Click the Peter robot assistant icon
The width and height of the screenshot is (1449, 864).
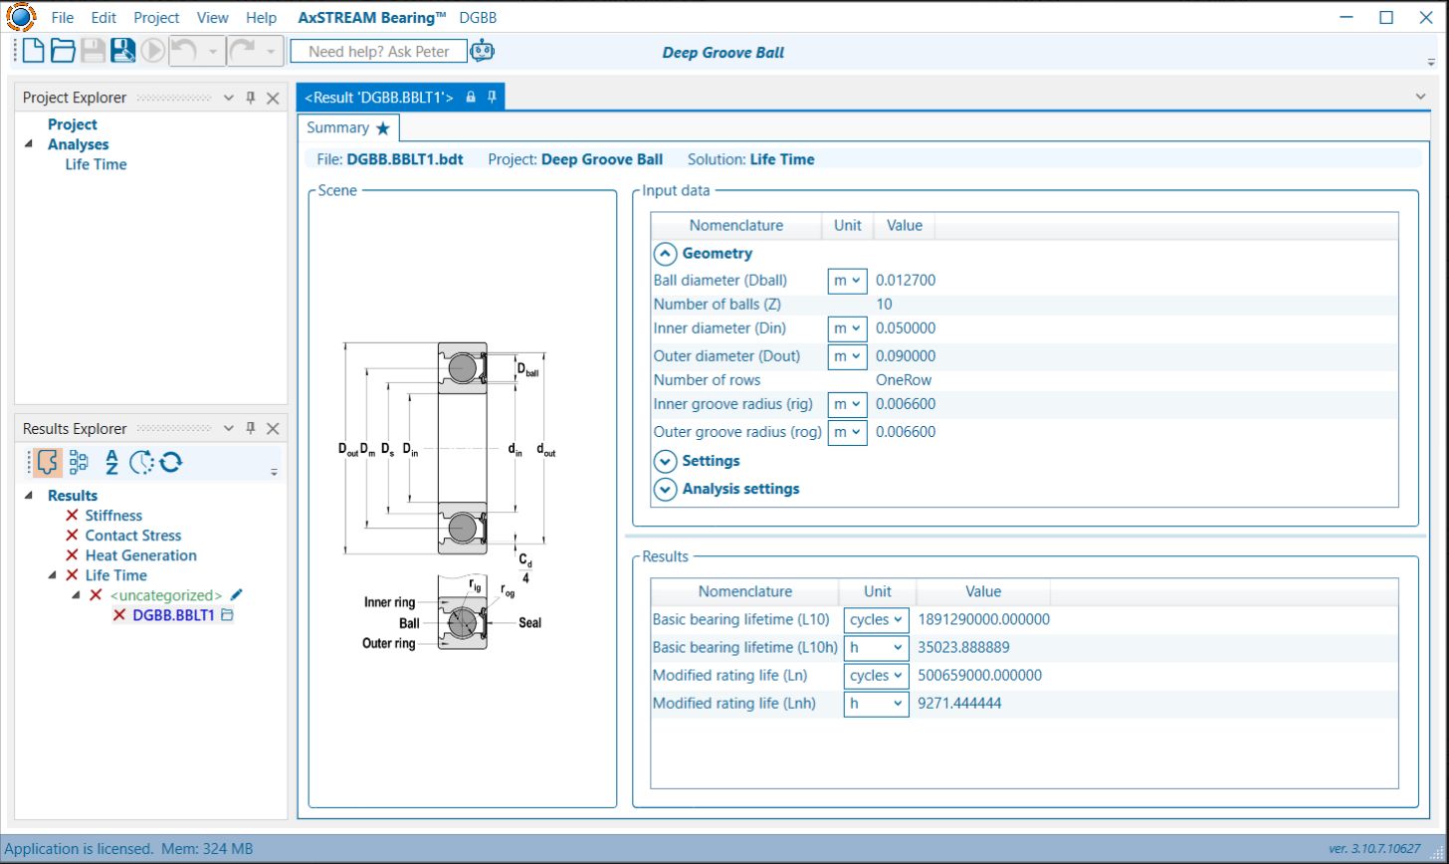click(x=483, y=51)
